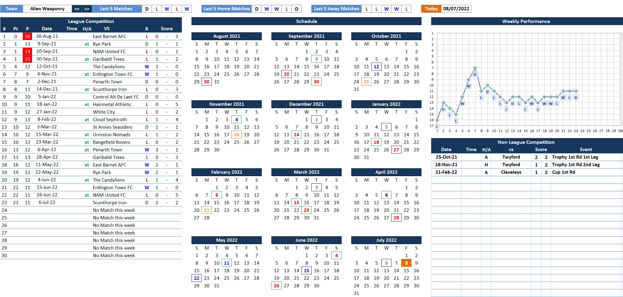Click the peak chart point at week 7
This screenshot has width=623, height=297.
475,68
